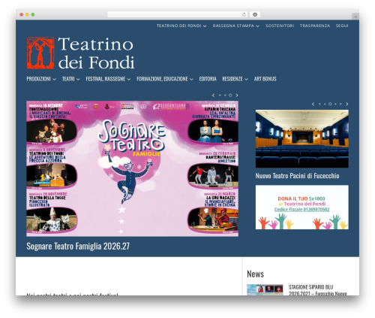This screenshot has height=318, width=375.
Task: Expand the Formazione, Educazione menu
Action: (165, 79)
